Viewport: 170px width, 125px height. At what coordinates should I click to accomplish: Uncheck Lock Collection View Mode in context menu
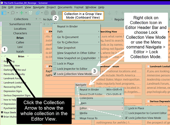point(55,74)
